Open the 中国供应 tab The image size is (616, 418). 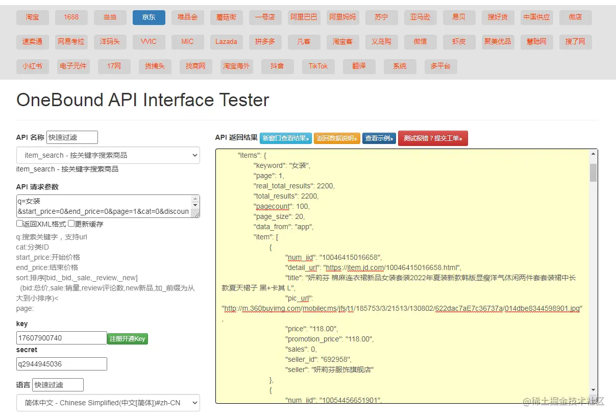pyautogui.click(x=537, y=17)
